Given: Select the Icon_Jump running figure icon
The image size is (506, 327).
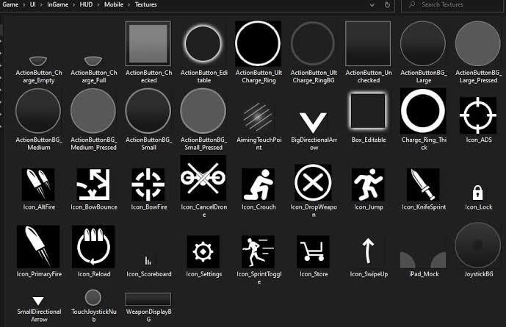Looking at the screenshot, I should tap(368, 184).
